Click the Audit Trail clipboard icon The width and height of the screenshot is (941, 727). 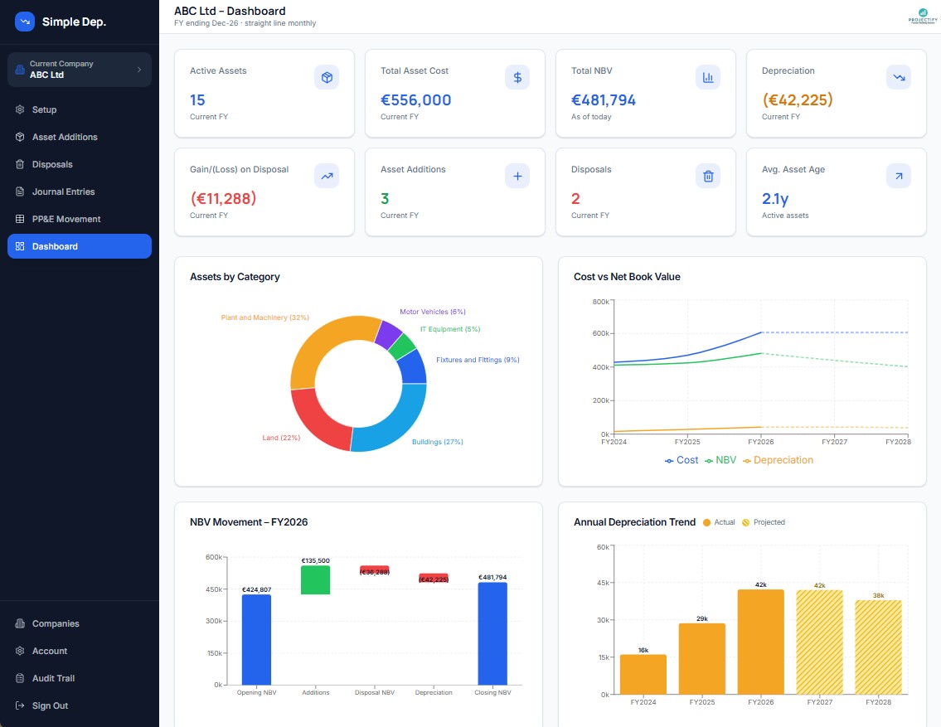pos(20,678)
